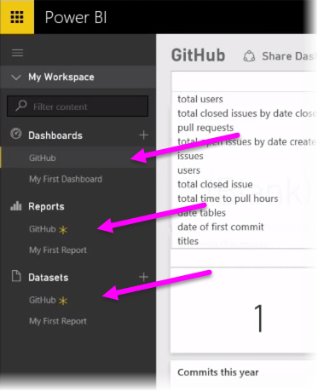The width and height of the screenshot is (318, 391).
Task: Click the Reports bar chart icon
Action: [x=16, y=205]
